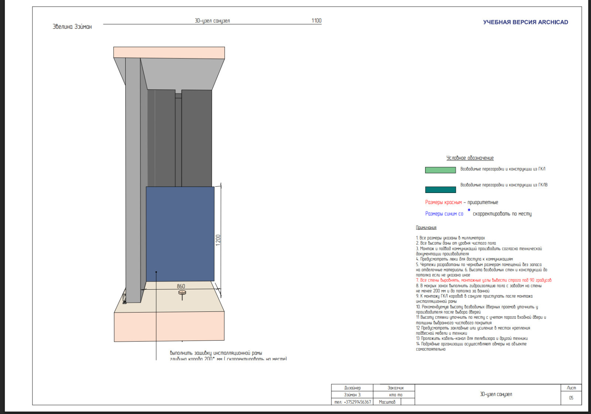Click the leader dot on blue panel
Image resolution: width=591 pixels, height=414 pixels.
point(156,272)
